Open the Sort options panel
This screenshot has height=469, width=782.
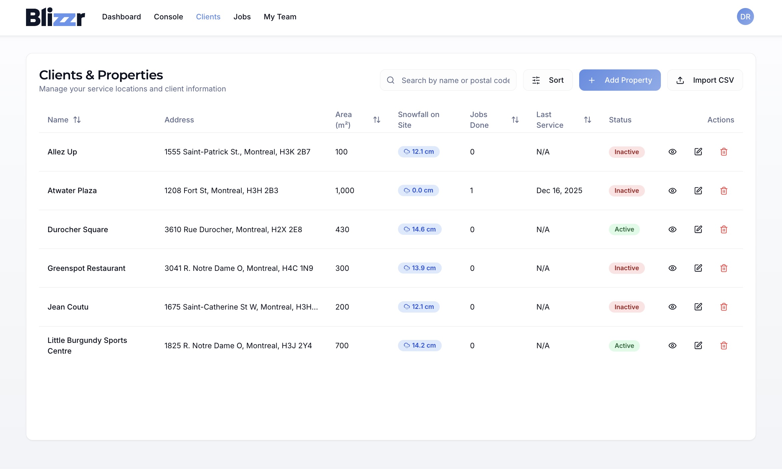(548, 80)
